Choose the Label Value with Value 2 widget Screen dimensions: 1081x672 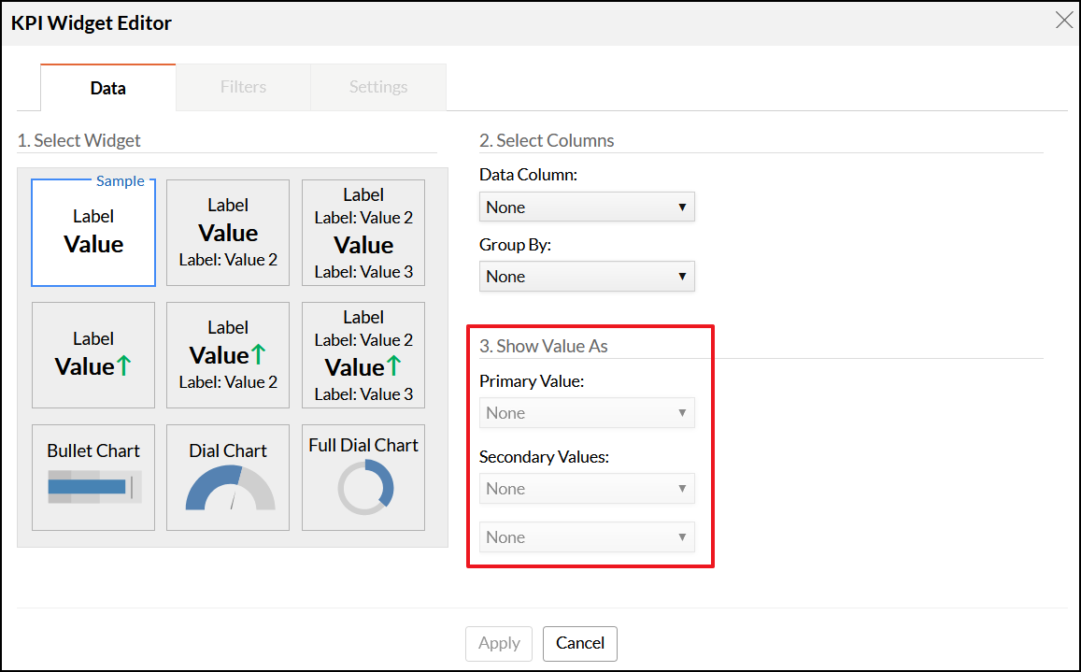(228, 233)
